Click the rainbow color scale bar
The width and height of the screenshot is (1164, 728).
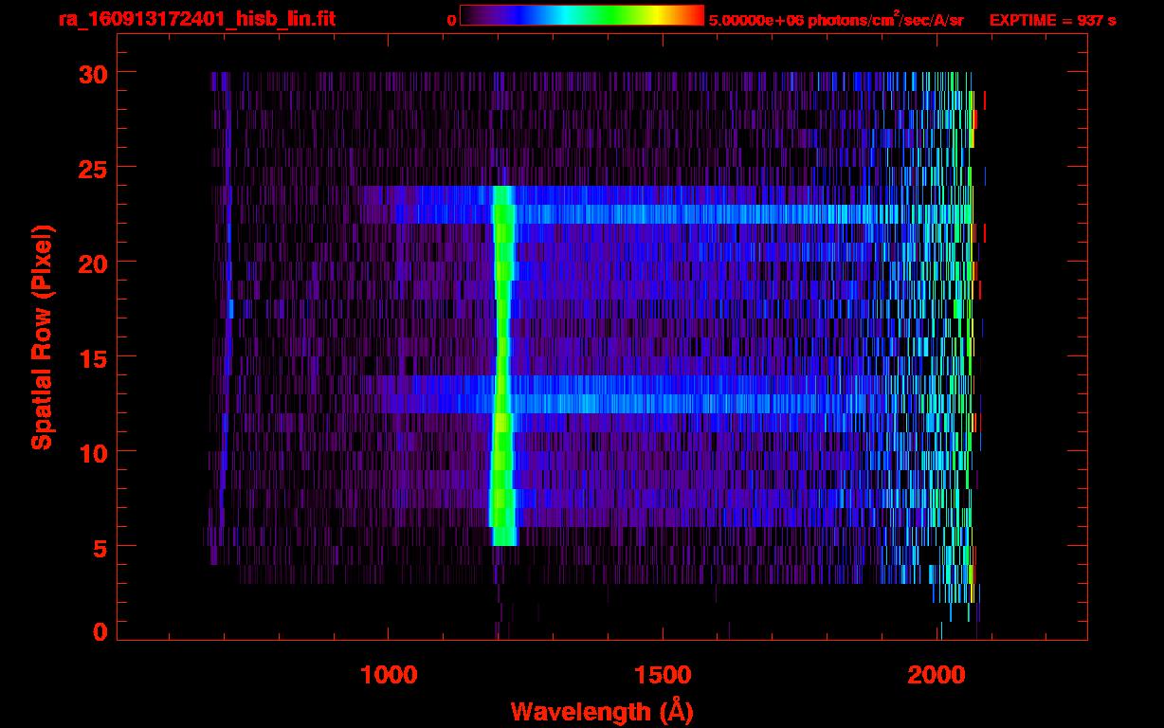[582, 16]
